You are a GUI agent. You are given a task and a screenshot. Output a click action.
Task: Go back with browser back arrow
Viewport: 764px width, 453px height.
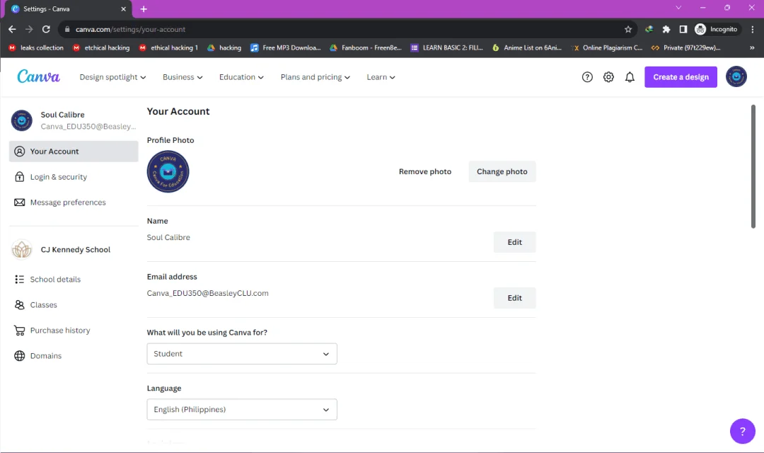tap(12, 29)
